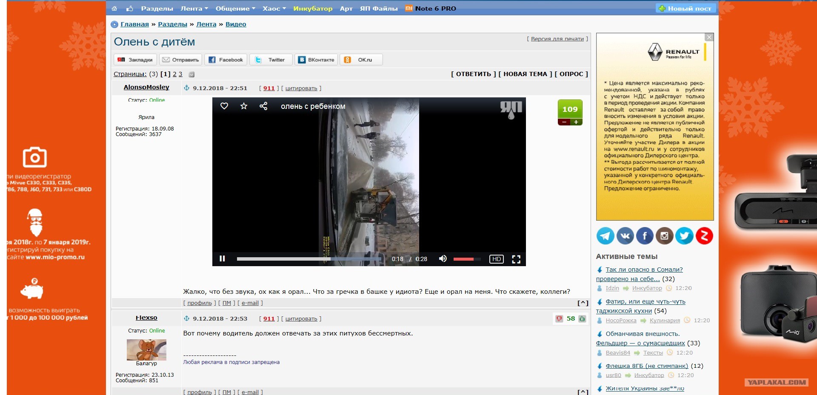
Task: Share the topic via the OK.ru button
Action: click(x=361, y=60)
